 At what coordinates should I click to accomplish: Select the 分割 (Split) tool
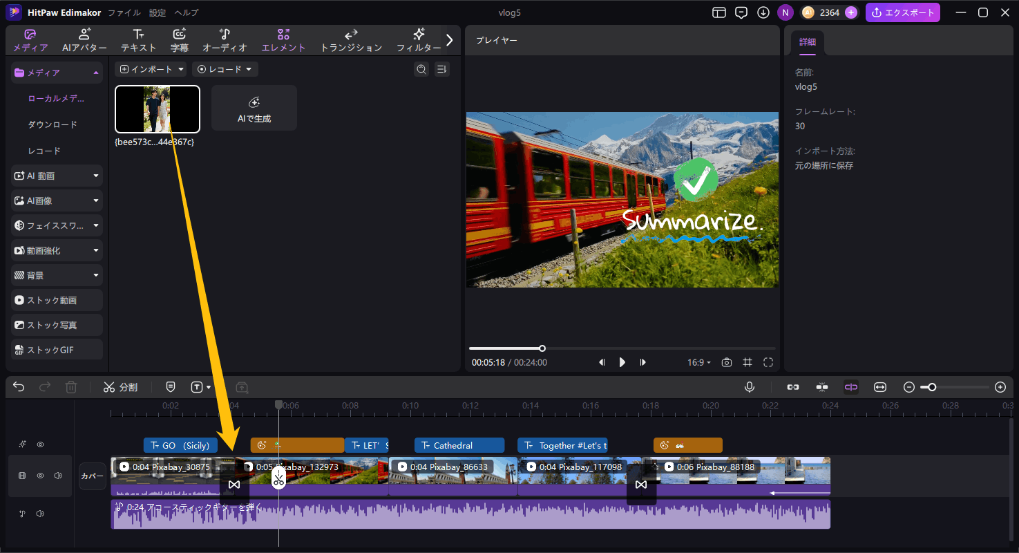[120, 387]
